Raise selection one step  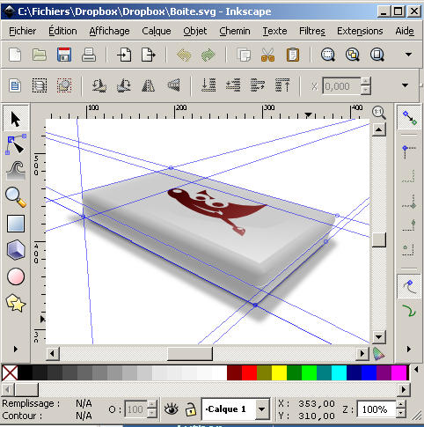point(258,85)
